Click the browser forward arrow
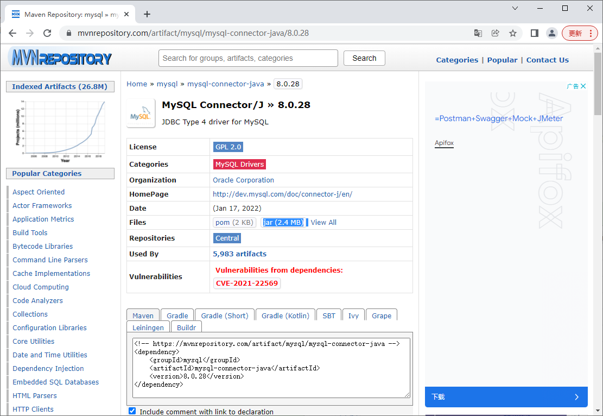The width and height of the screenshot is (603, 416). 30,33
